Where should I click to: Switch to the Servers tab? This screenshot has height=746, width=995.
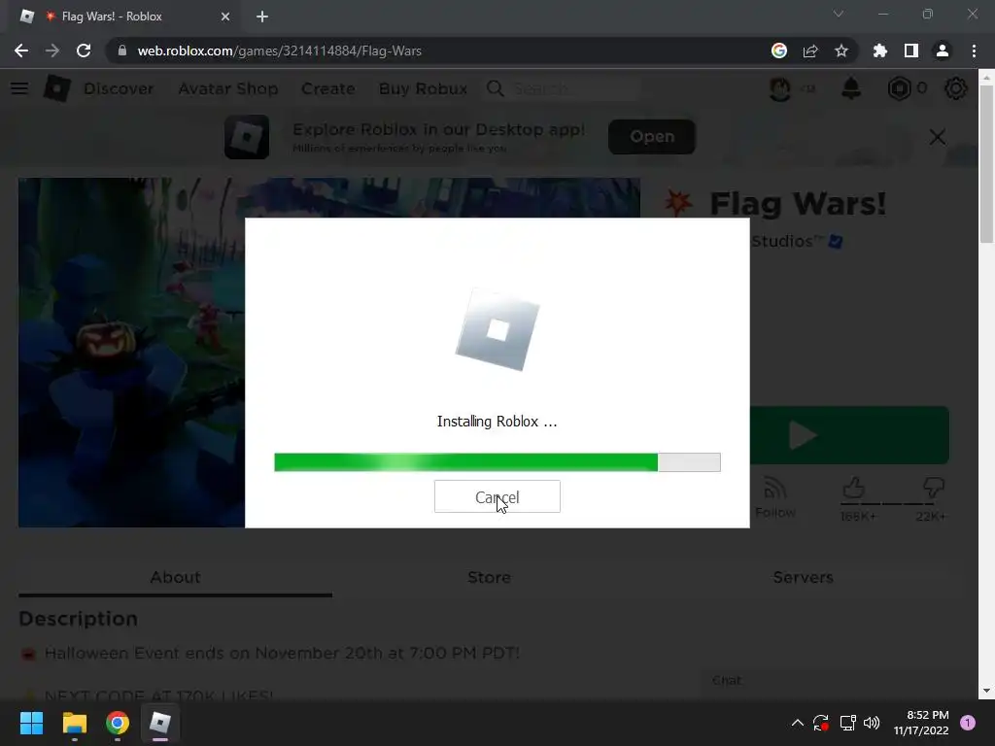(x=803, y=577)
